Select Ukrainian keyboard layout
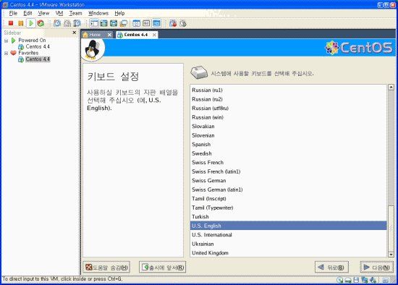Screen dimensions: 398x285 (x=288, y=244)
